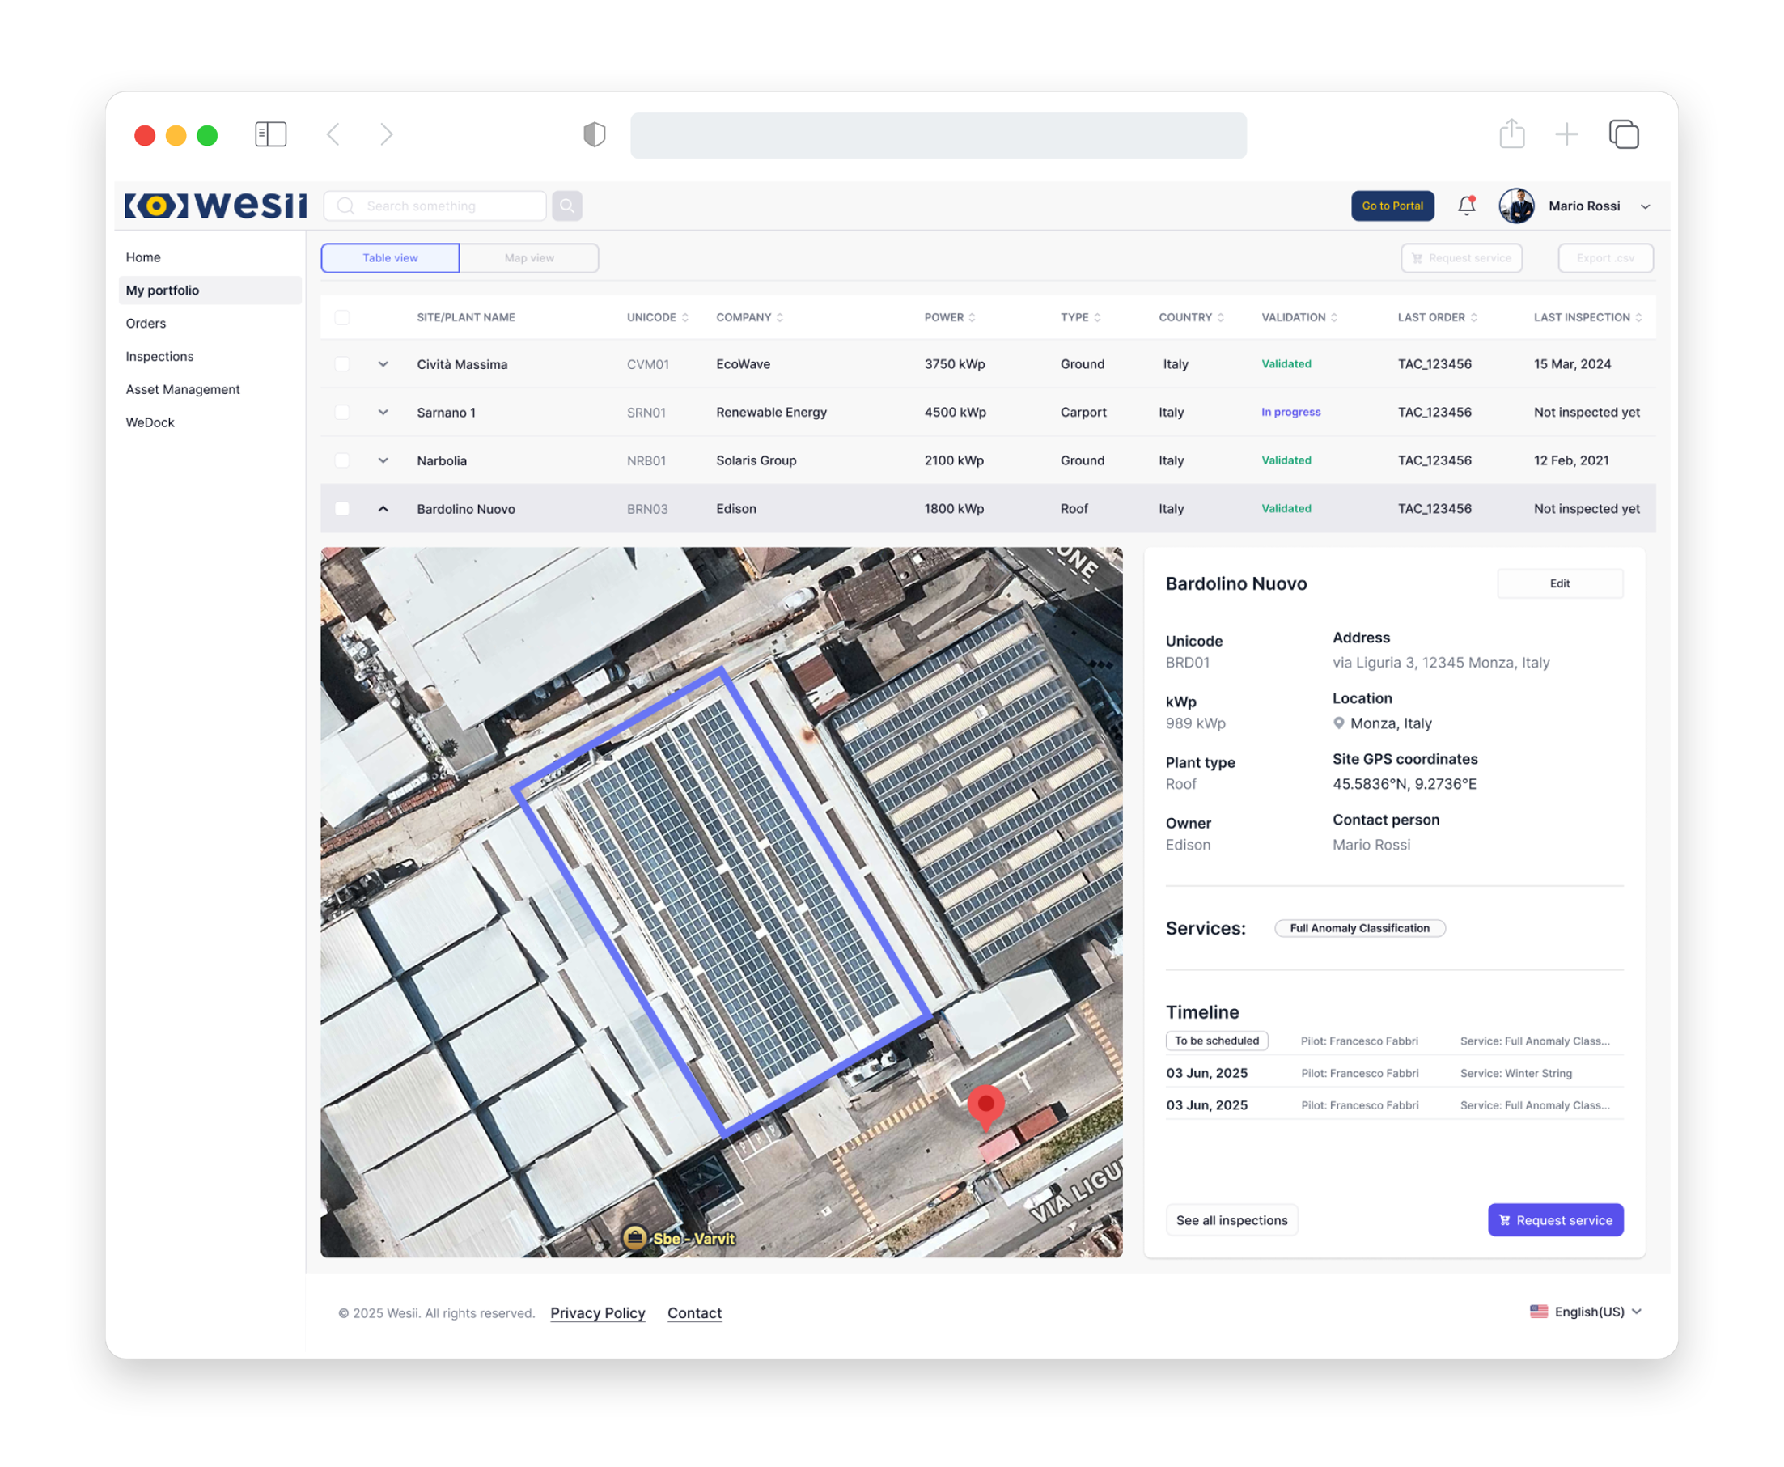This screenshot has width=1784, height=1467.
Task: Open the notifications bell
Action: click(1466, 206)
